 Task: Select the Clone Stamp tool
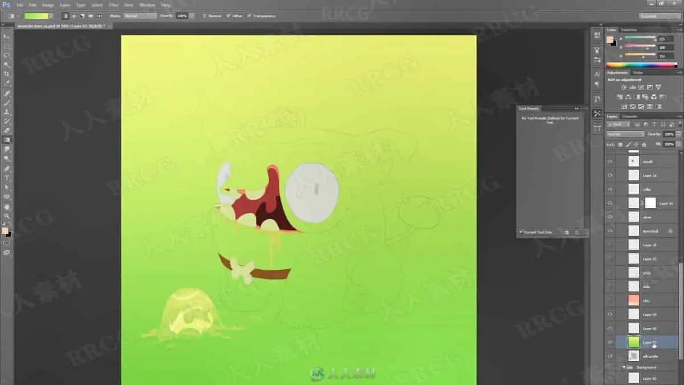[x=7, y=112]
